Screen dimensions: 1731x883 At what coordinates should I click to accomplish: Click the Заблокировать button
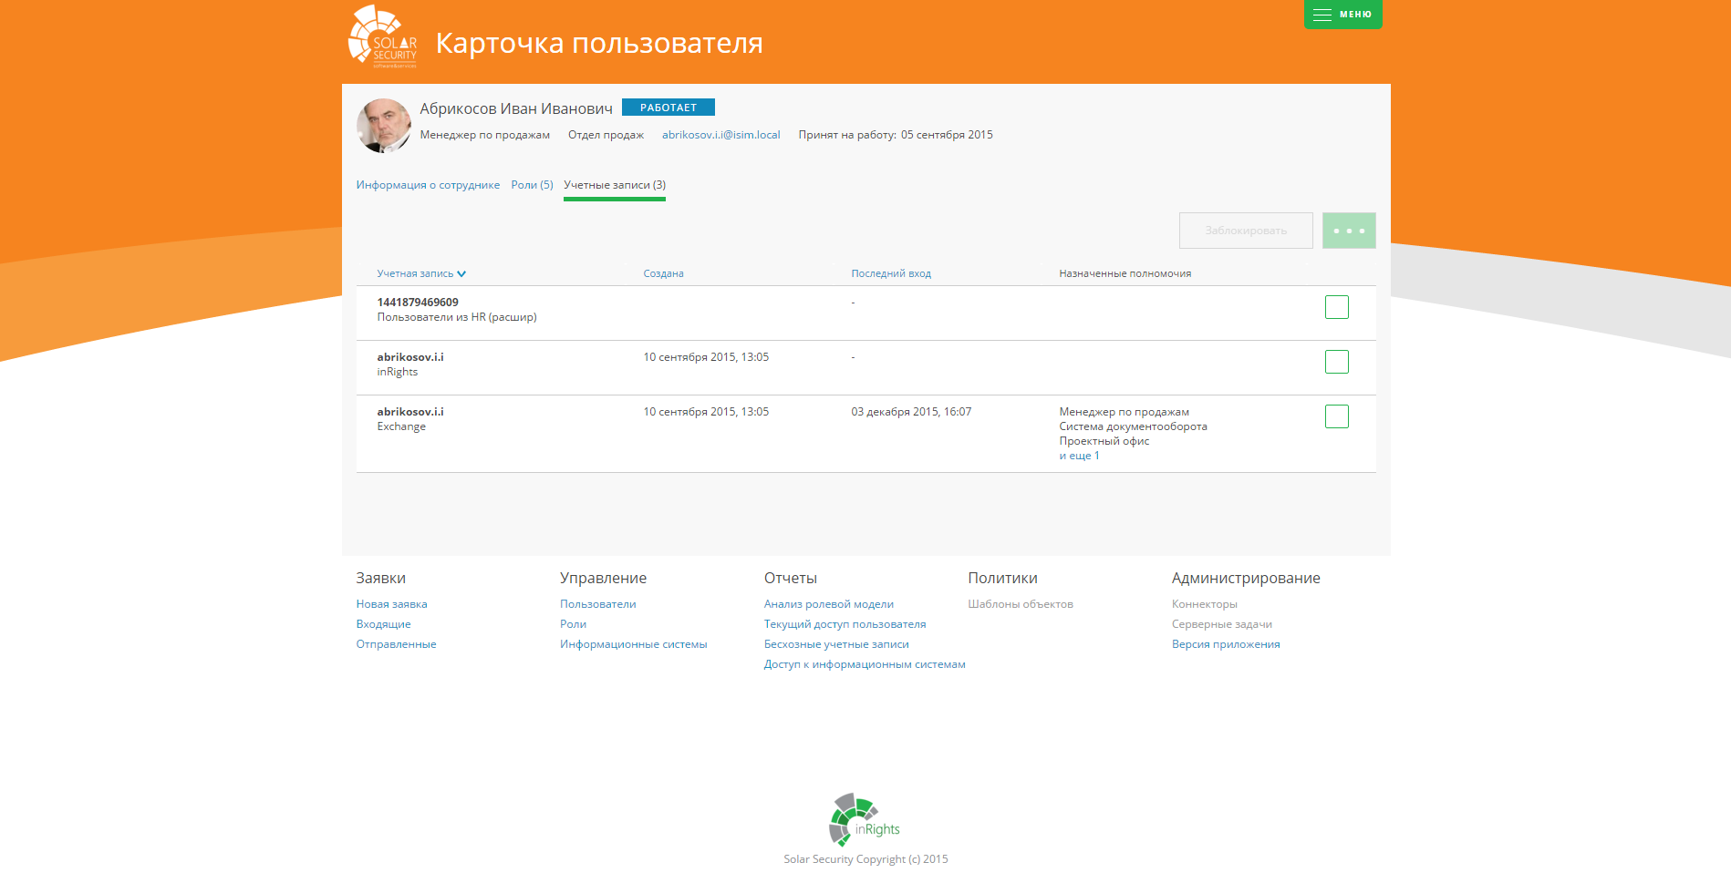(x=1246, y=231)
